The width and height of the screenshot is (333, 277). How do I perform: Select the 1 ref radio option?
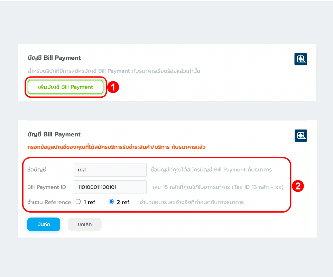pos(78,202)
